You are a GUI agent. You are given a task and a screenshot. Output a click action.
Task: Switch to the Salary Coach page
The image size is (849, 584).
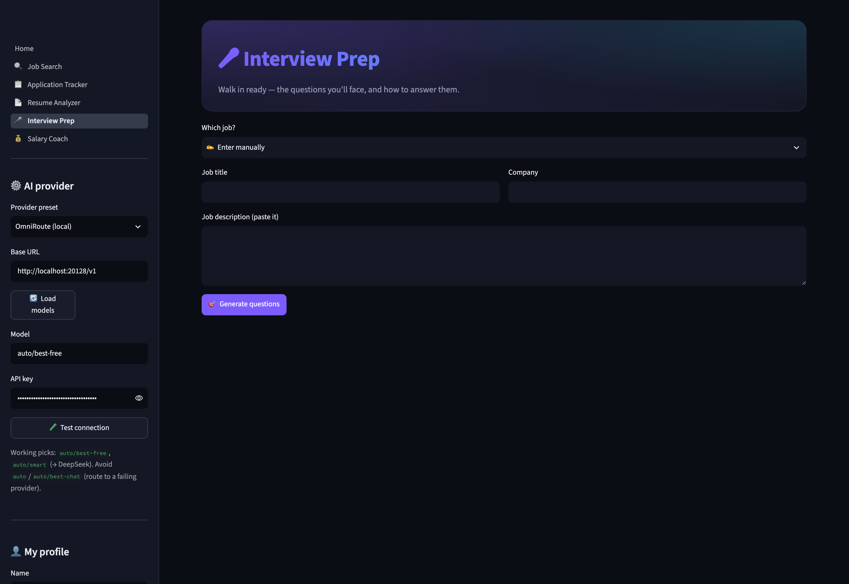(x=79, y=139)
